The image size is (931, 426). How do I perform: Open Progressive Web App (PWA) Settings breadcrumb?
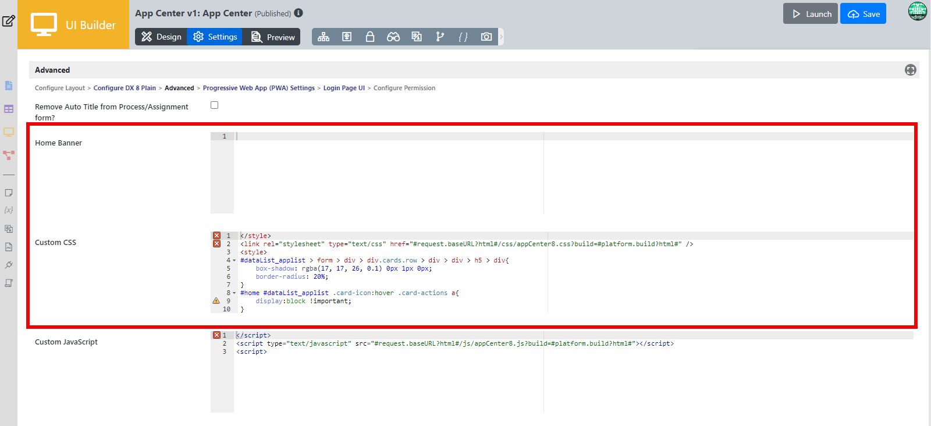(259, 88)
